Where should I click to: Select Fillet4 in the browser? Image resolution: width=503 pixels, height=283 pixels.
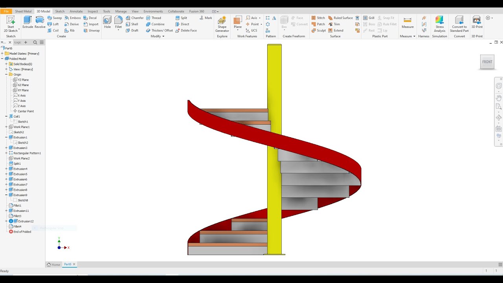15,226
